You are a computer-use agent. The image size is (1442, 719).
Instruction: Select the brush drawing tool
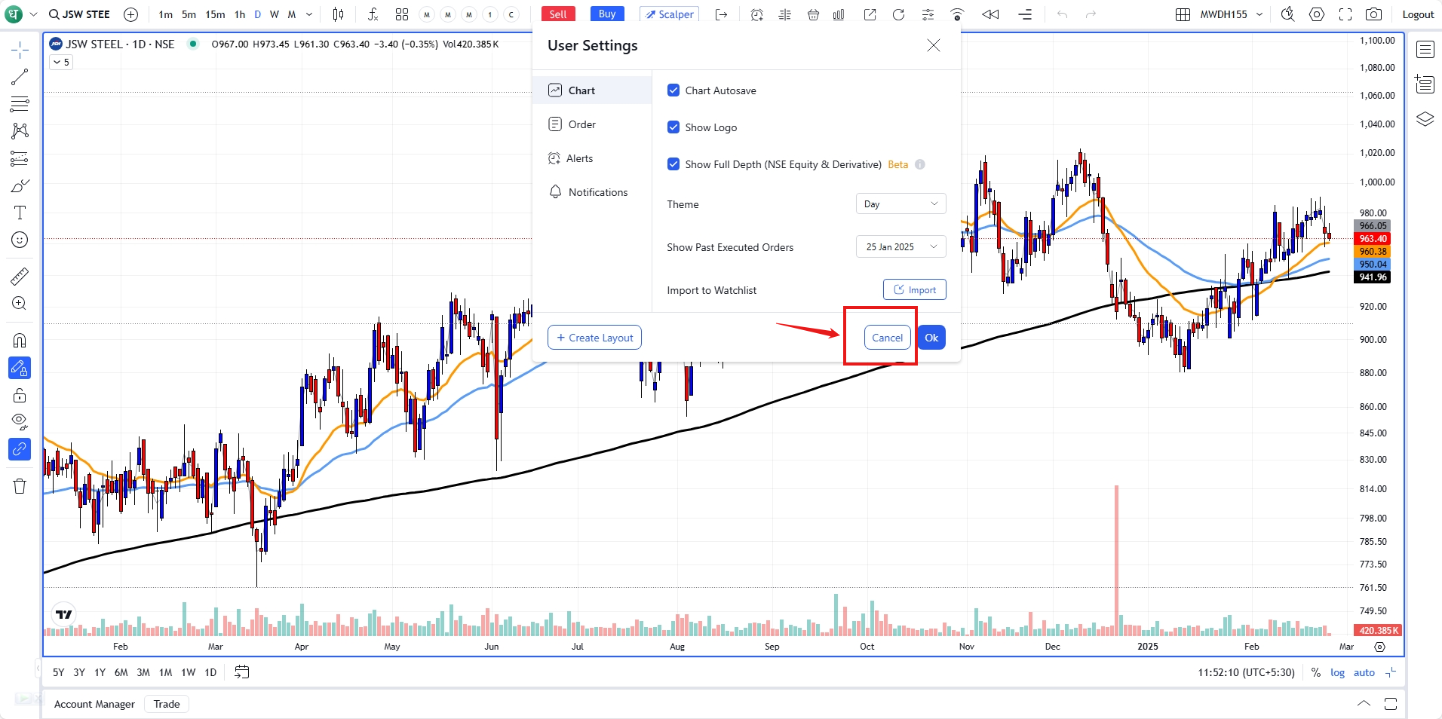(x=20, y=185)
